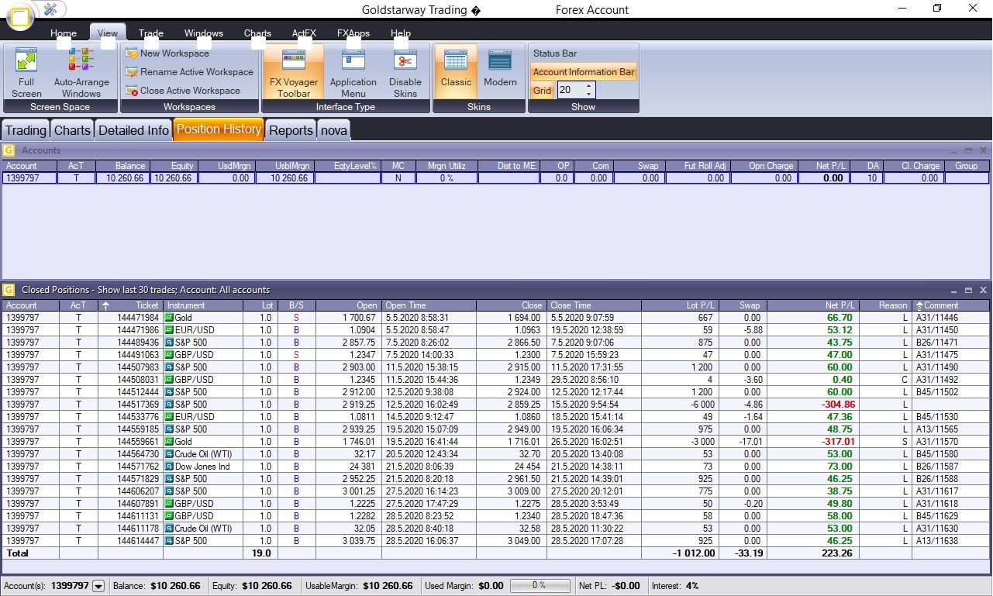Viewport: 993px width, 596px height.
Task: Sort closed positions by Reason column
Action: pos(885,305)
